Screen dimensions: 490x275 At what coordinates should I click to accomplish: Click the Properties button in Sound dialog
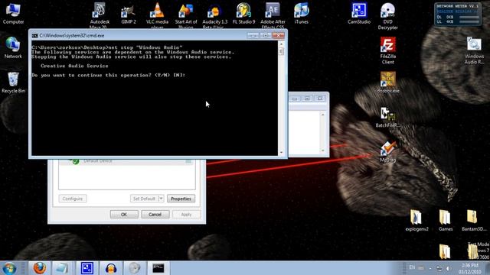181,199
